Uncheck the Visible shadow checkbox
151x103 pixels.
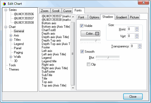tap(82, 26)
